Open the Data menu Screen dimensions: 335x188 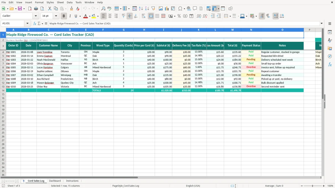70,2
